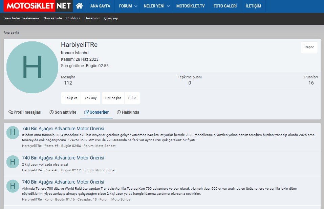Click the large H profile avatar
The image size is (324, 209).
coord(32,67)
